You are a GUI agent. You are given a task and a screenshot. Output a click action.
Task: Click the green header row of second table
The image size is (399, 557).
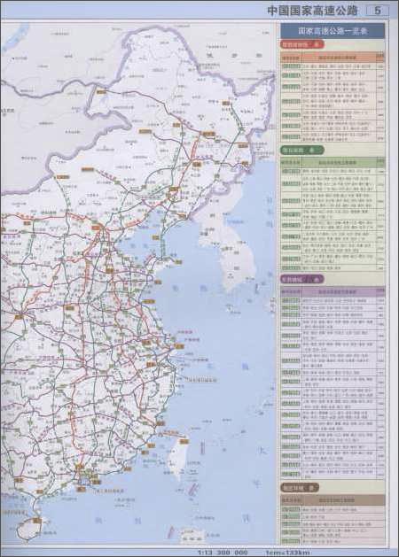click(x=332, y=162)
